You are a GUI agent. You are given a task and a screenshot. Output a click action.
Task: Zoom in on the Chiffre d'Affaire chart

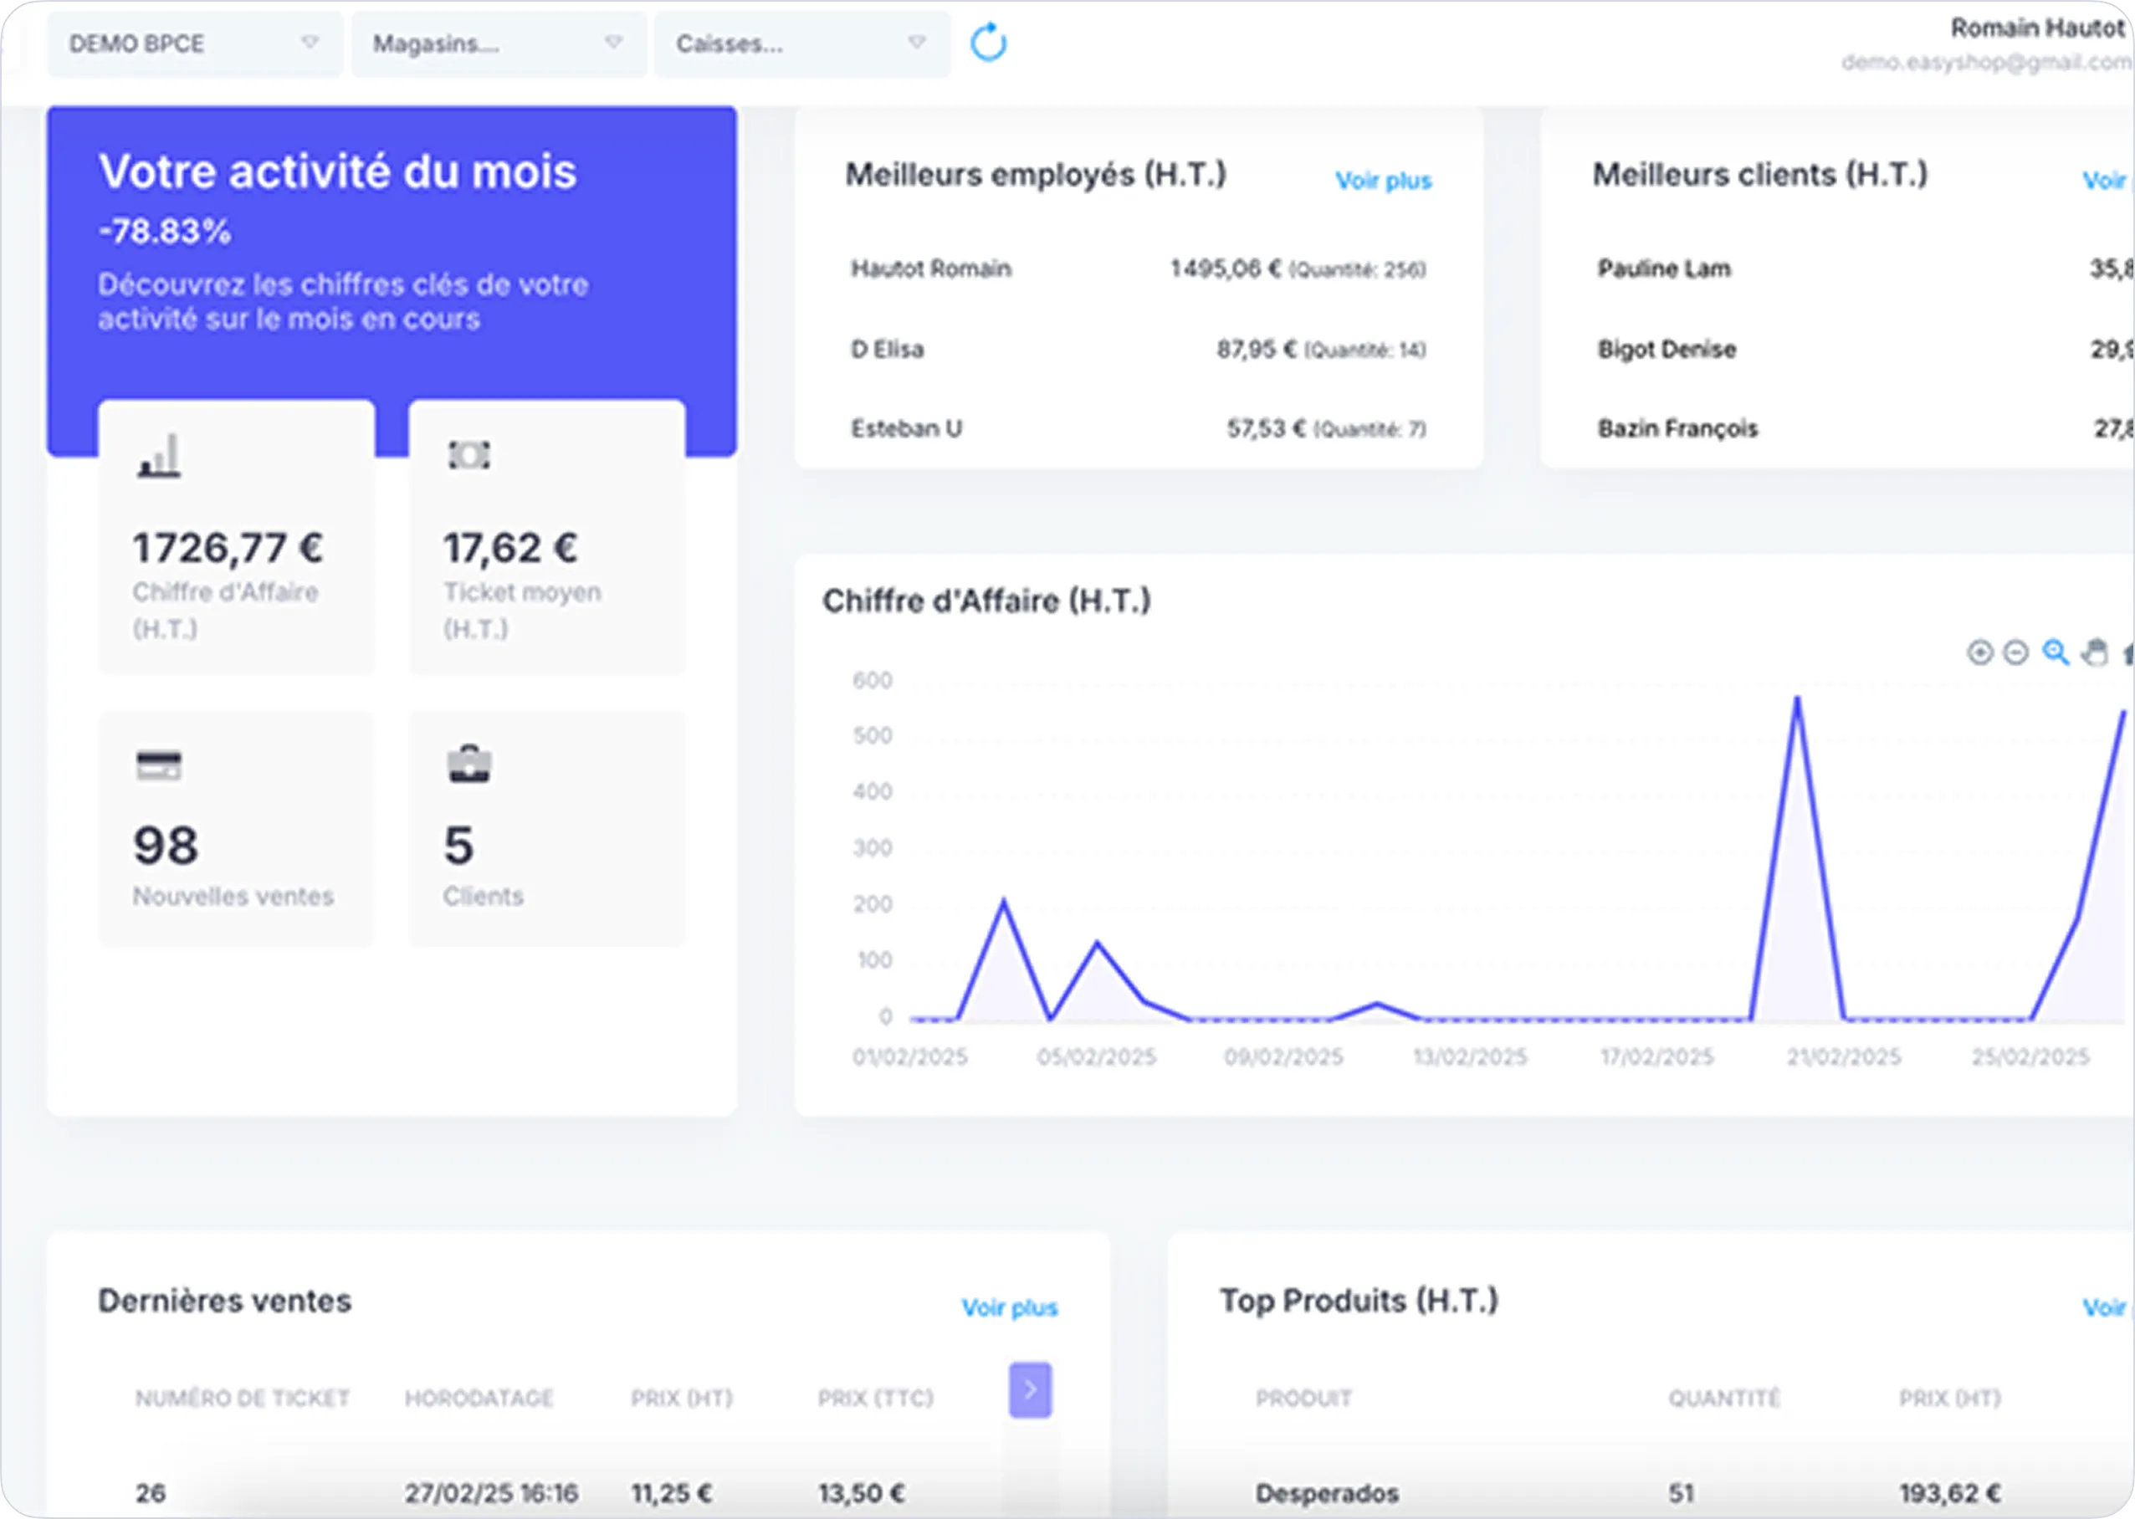(1979, 652)
